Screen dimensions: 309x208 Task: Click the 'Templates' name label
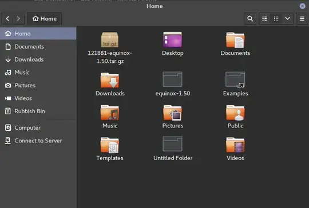tap(110, 158)
